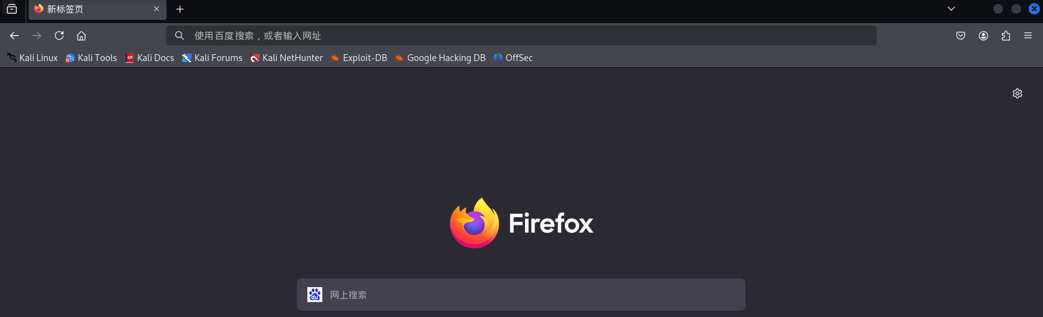
Task: Close the 新标签页 tab
Action: point(156,9)
